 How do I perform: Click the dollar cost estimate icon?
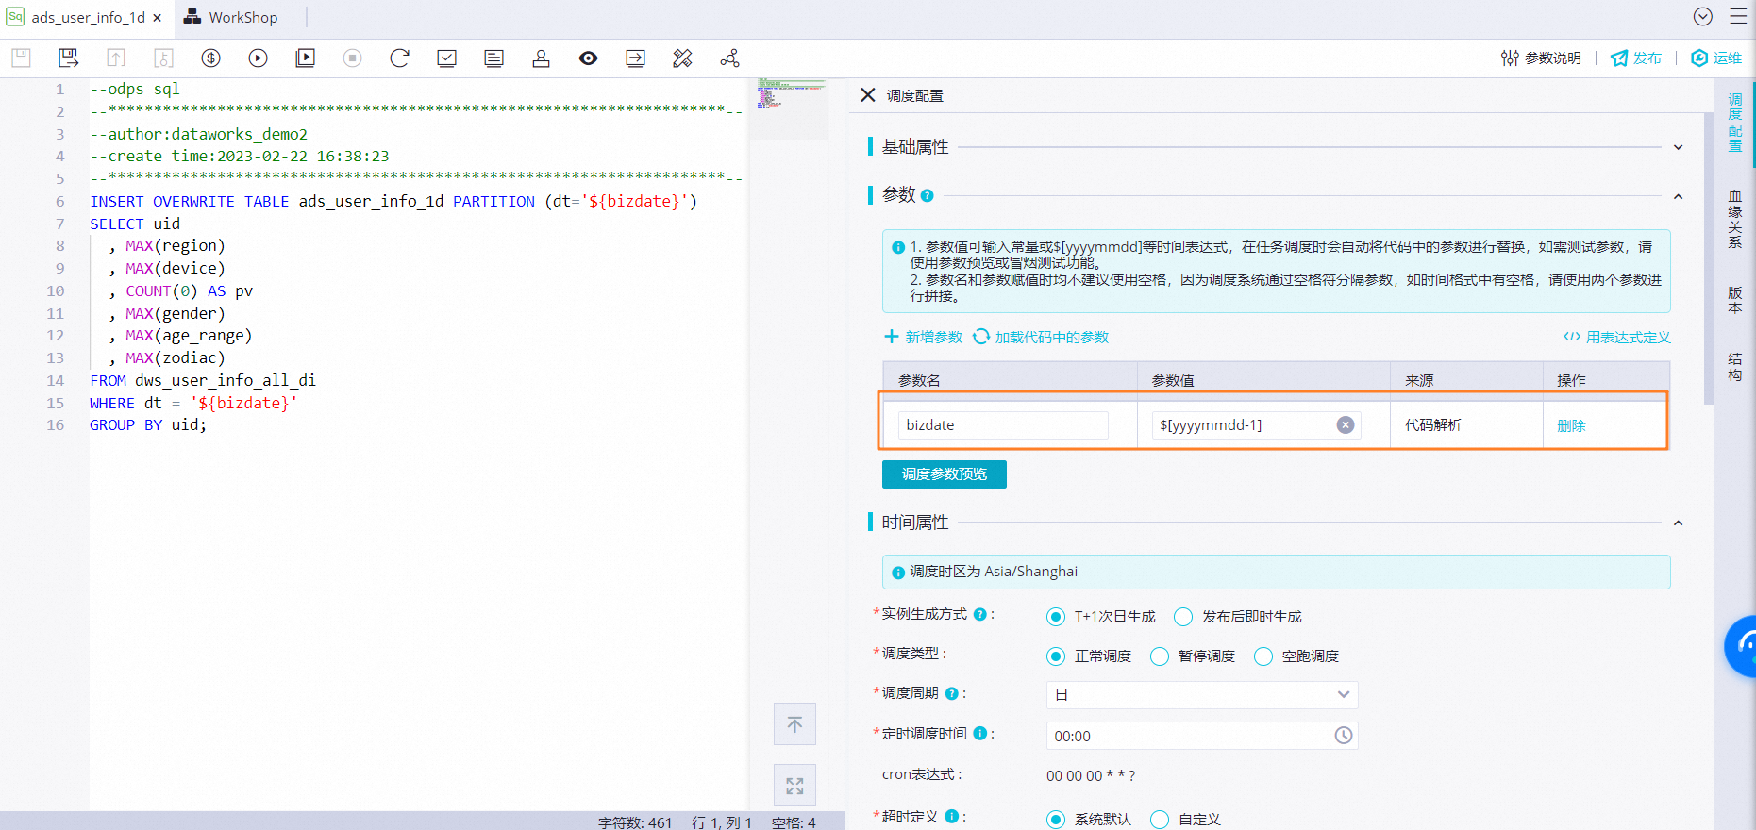coord(210,58)
